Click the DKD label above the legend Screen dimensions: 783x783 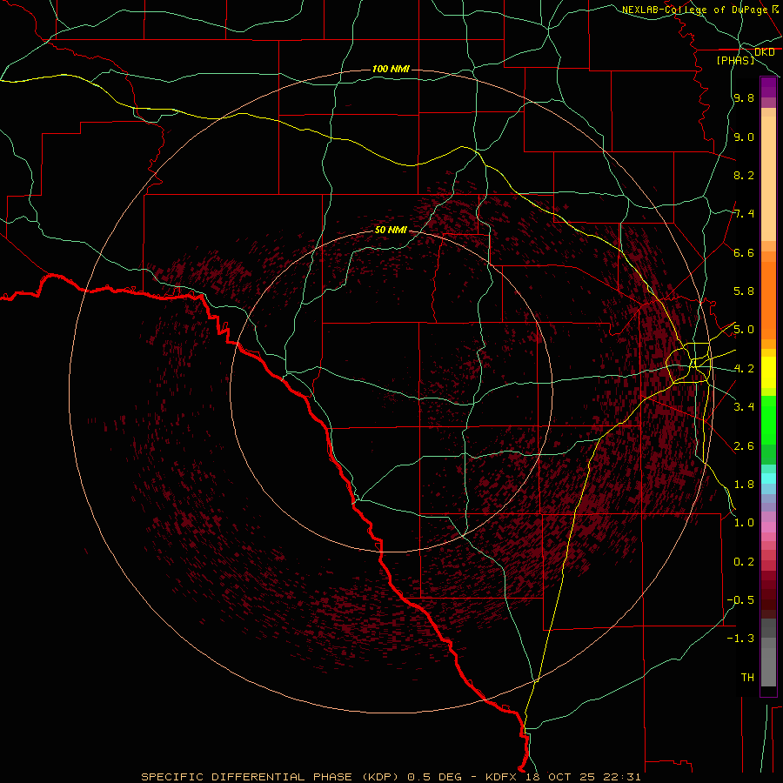(x=765, y=51)
